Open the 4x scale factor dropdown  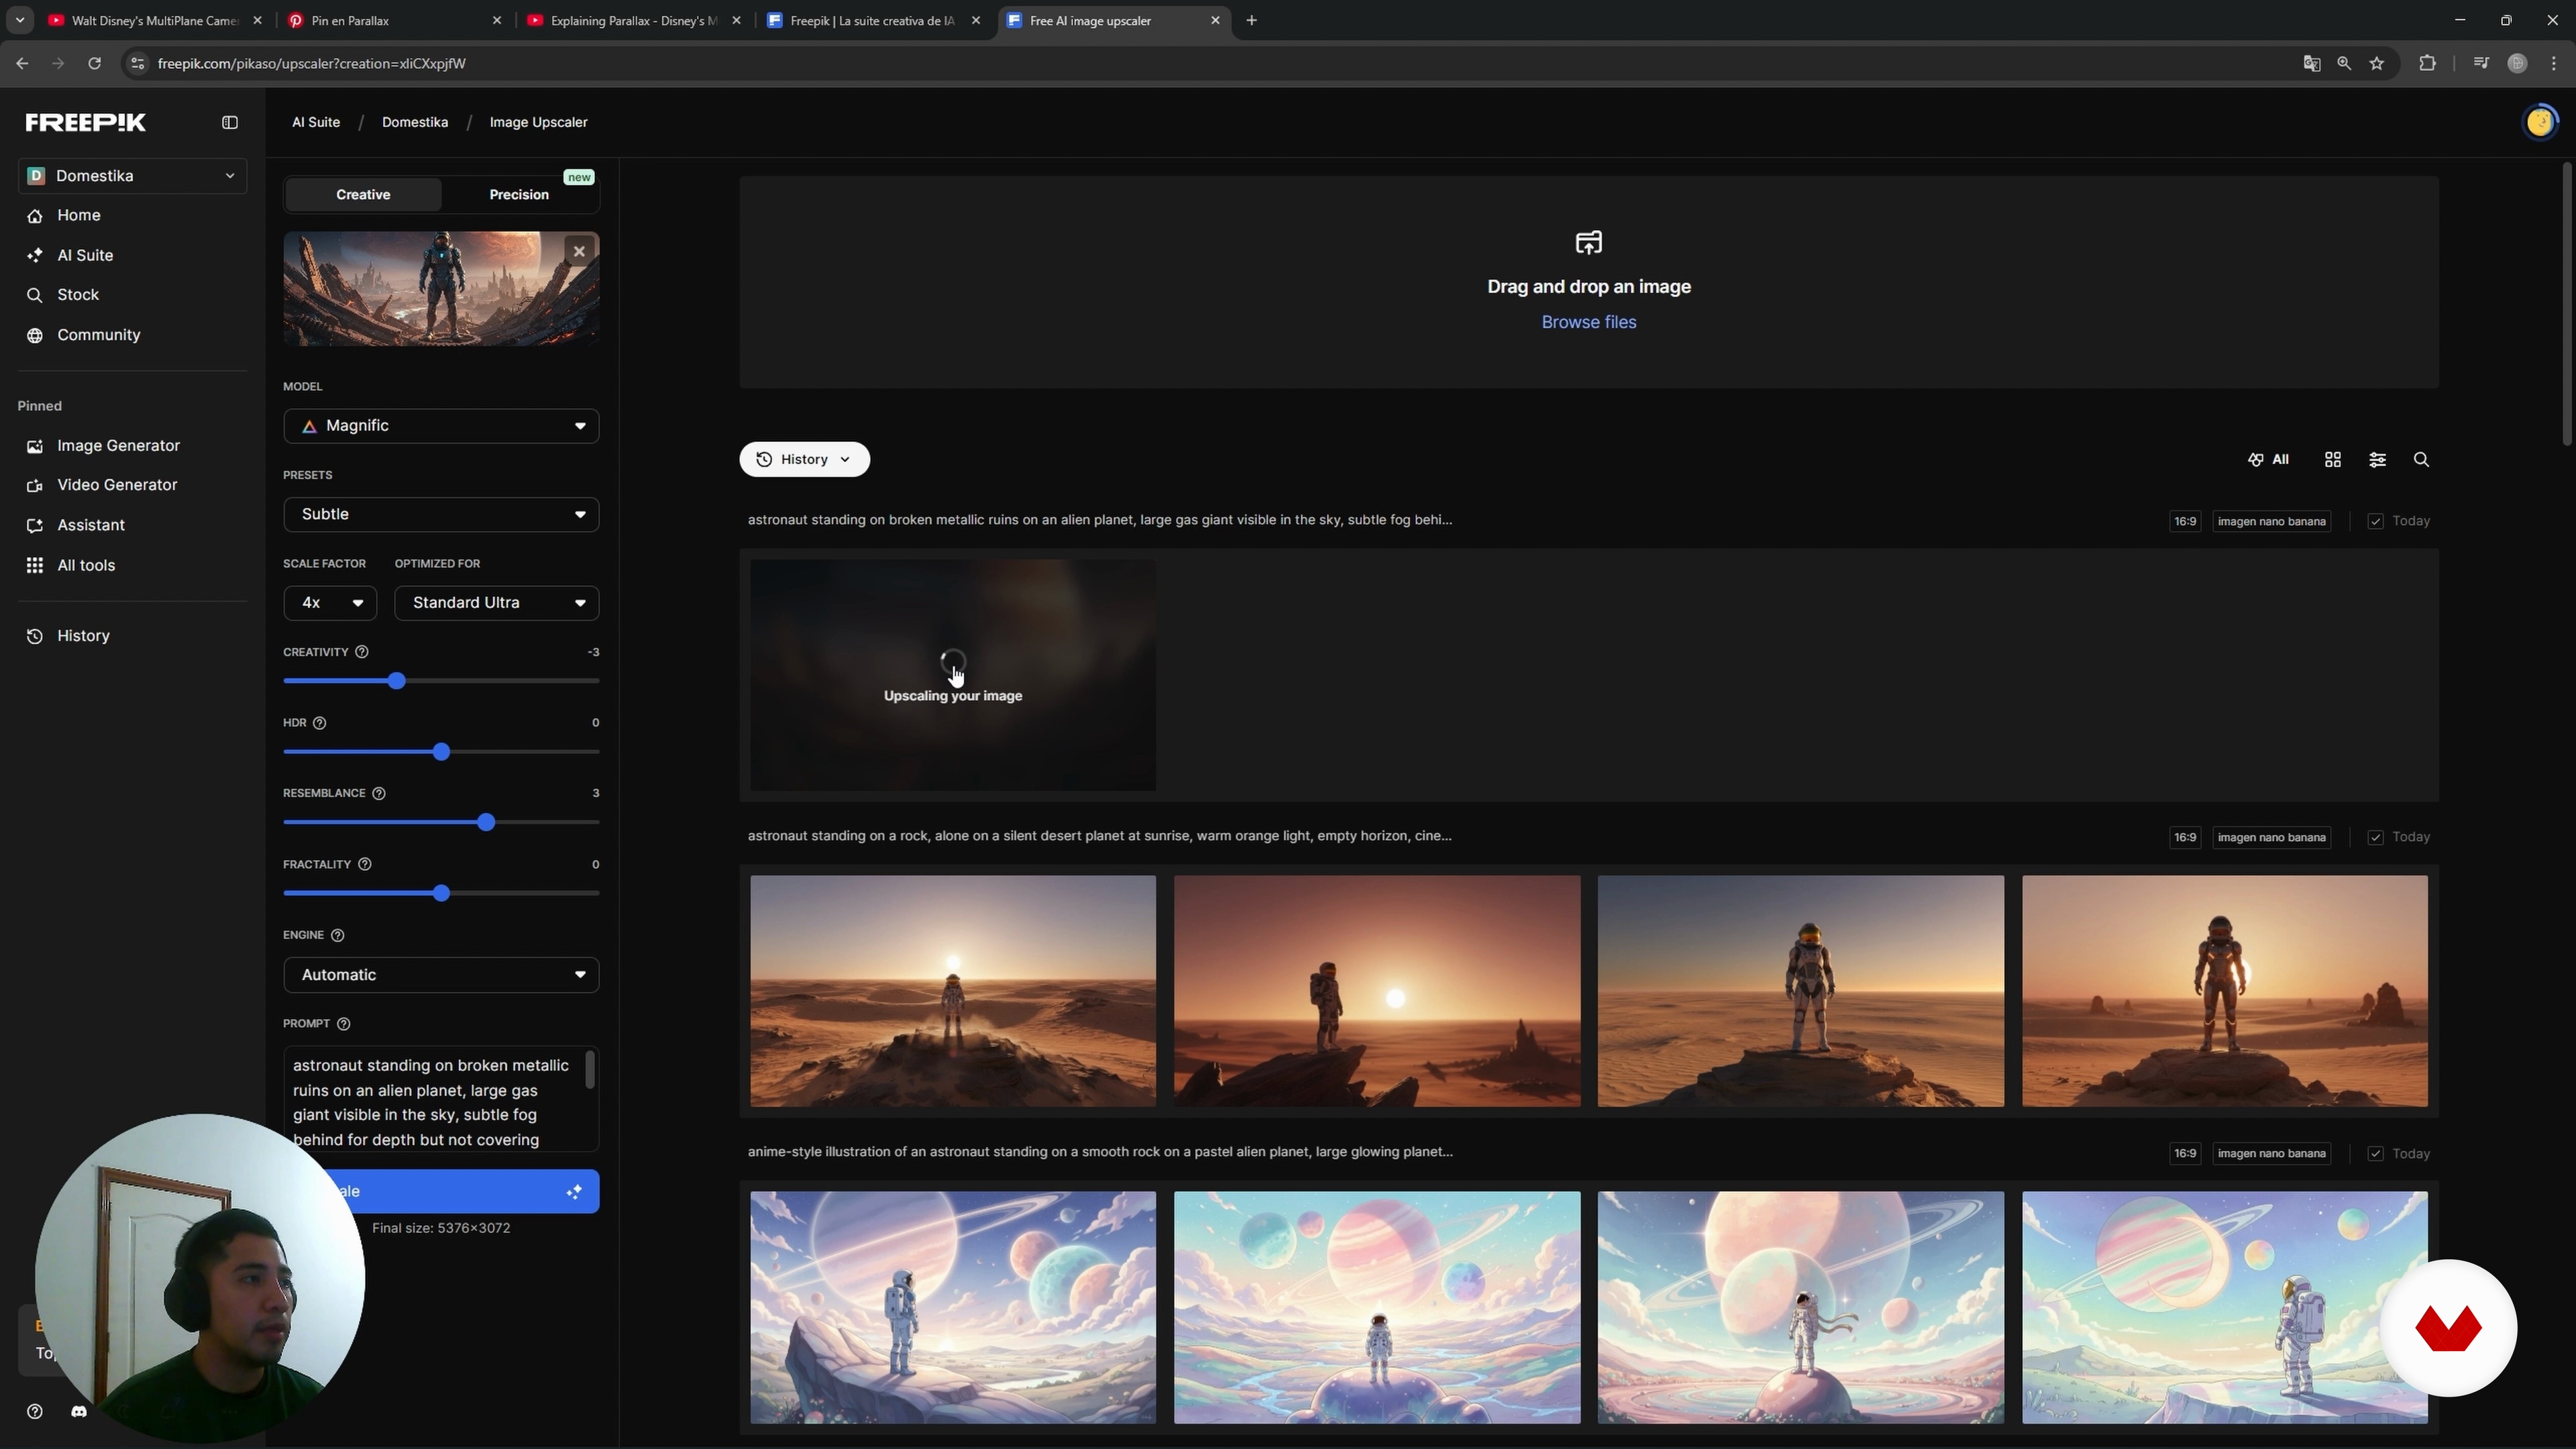coord(330,603)
